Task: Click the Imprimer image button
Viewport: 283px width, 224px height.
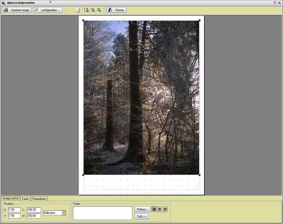Action: [x=17, y=10]
